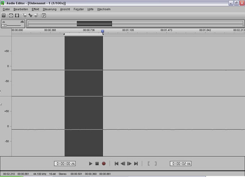Open the Datei menu

(x=6, y=9)
